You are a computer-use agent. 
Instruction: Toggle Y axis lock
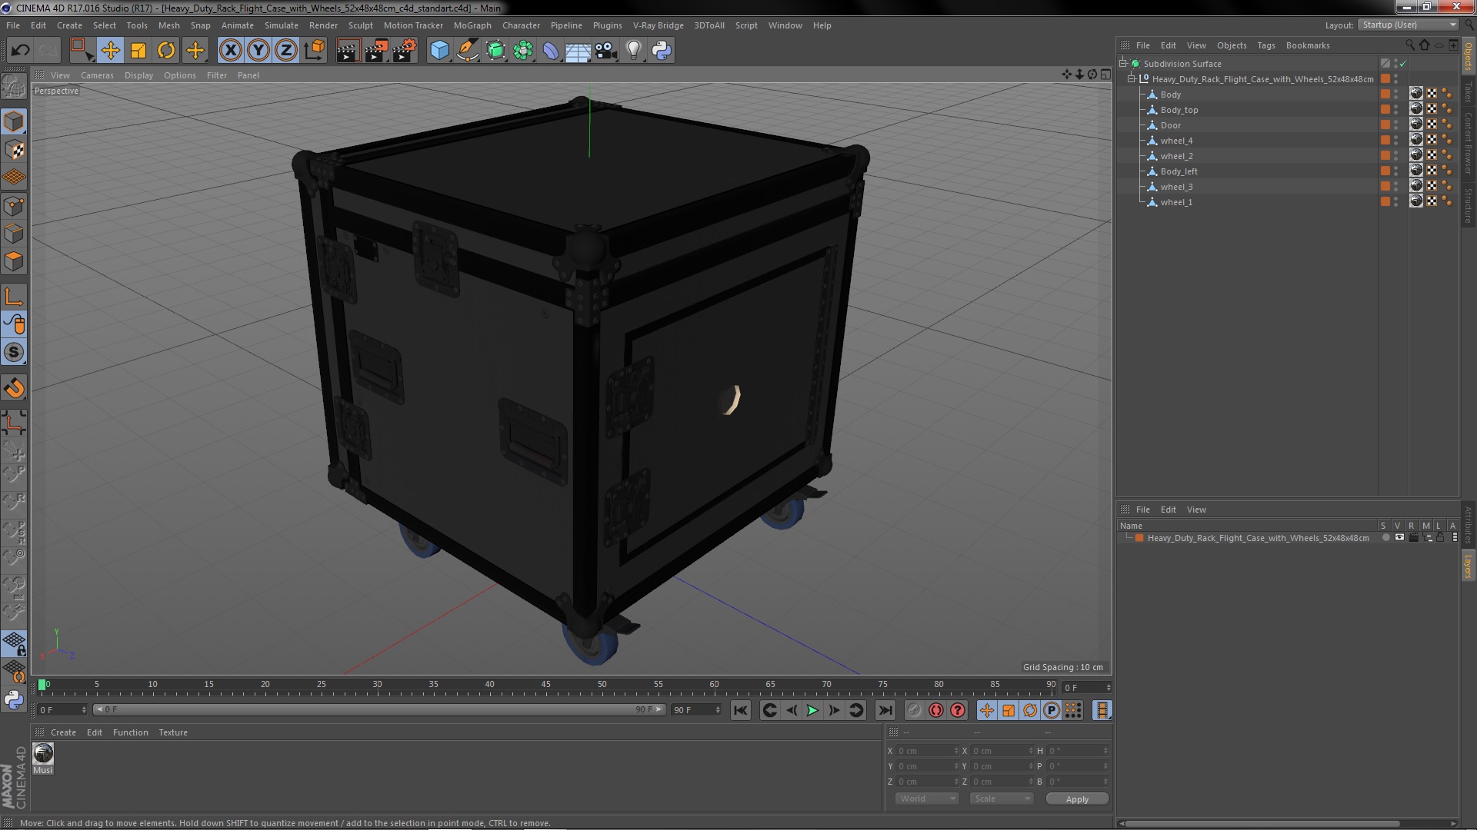click(258, 51)
